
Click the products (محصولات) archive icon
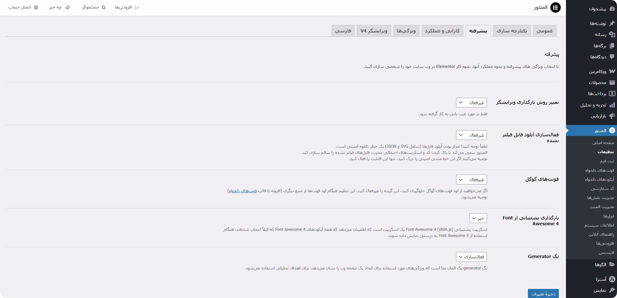(612, 82)
